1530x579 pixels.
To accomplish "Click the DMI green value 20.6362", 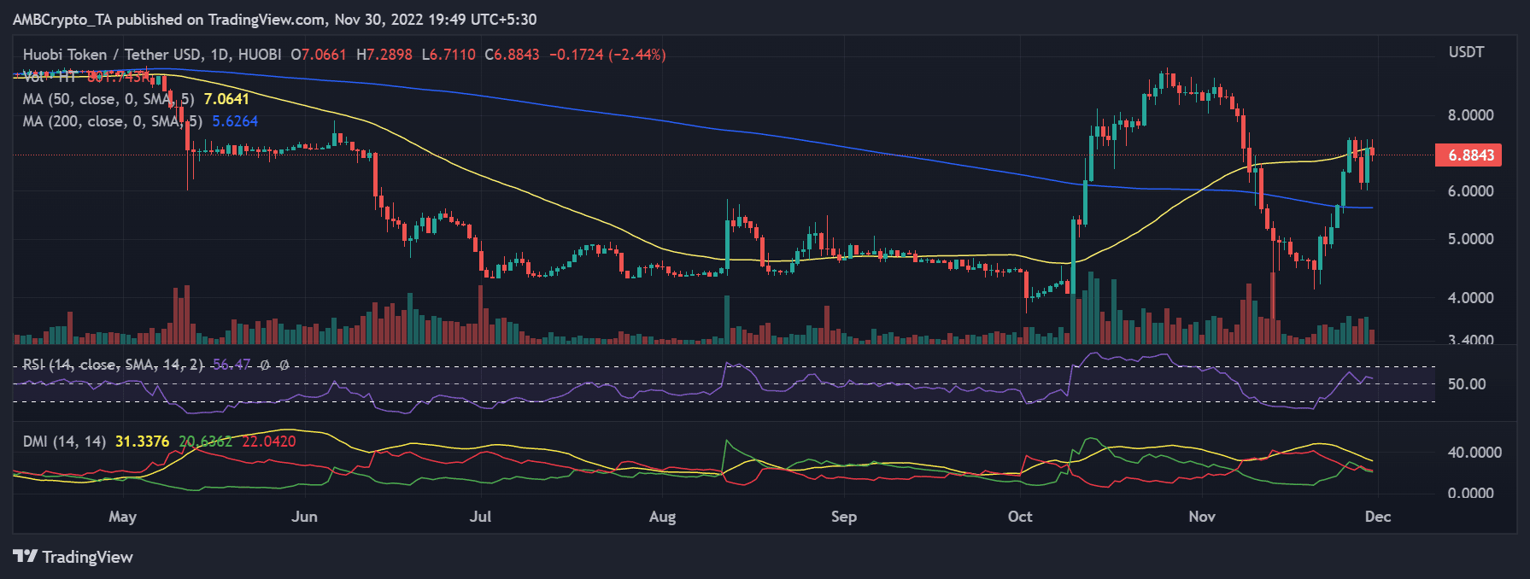I will (205, 442).
